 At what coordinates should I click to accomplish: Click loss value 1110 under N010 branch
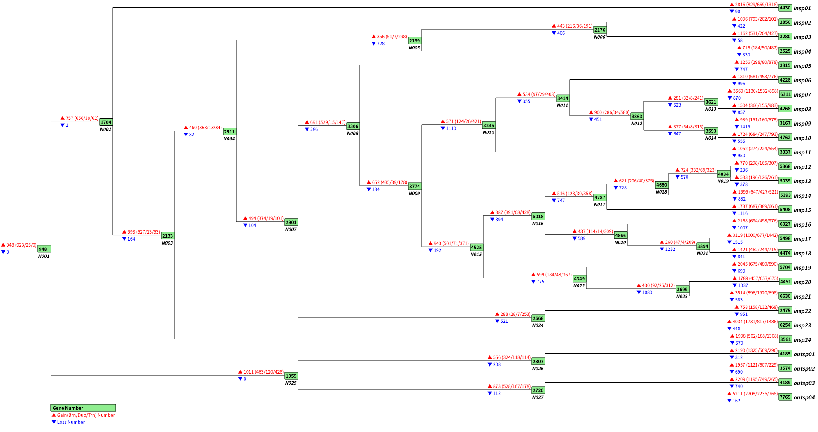tap(451, 128)
